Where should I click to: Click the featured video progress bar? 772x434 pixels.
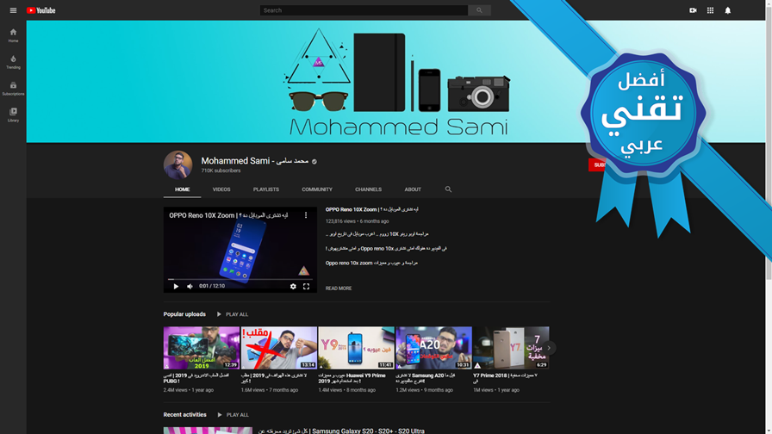click(240, 279)
